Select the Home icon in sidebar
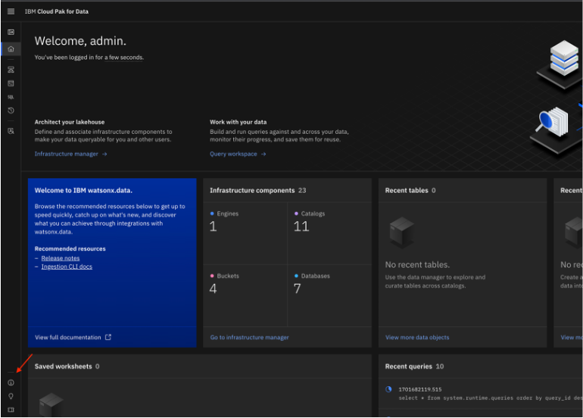This screenshot has width=583, height=418. coord(11,49)
